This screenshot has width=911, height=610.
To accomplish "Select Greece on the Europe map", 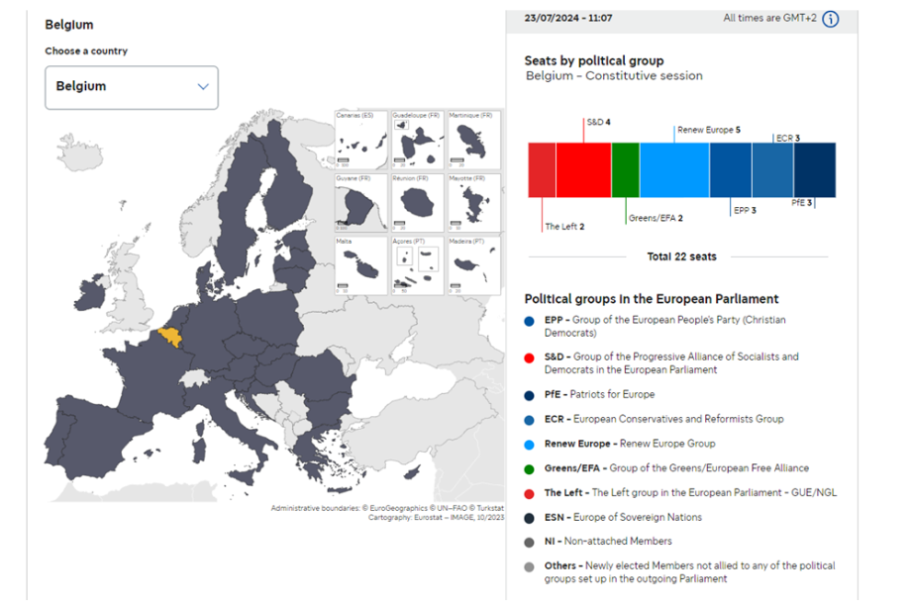I will coord(310,452).
